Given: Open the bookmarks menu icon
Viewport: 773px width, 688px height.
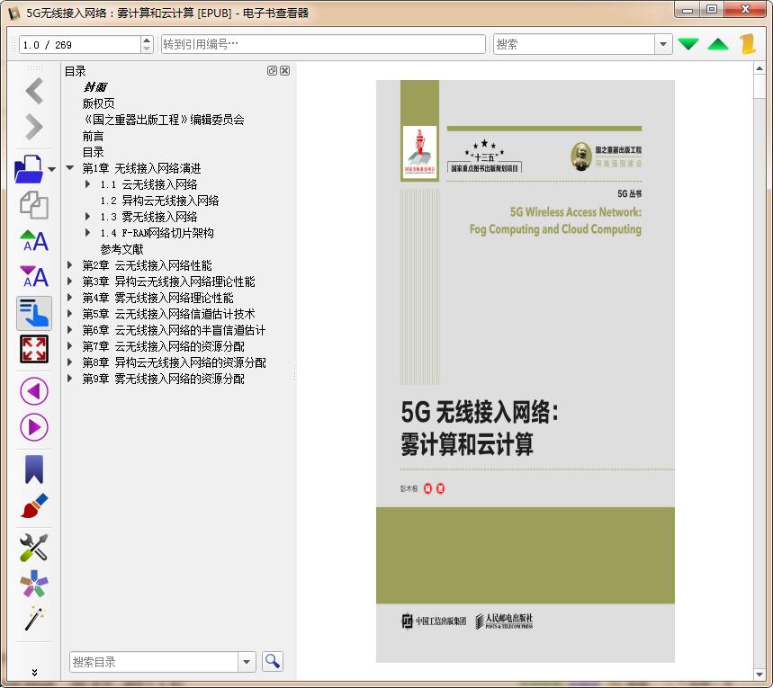Looking at the screenshot, I should coord(34,469).
